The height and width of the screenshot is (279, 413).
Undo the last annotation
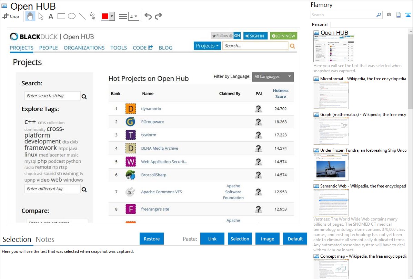point(148,16)
